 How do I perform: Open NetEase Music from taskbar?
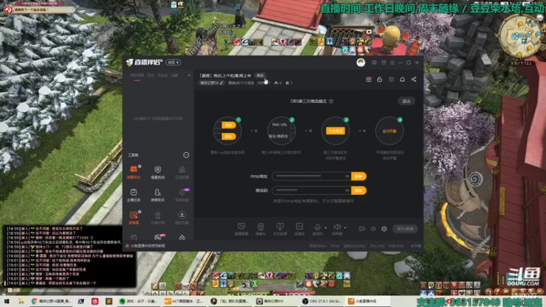coord(95,302)
